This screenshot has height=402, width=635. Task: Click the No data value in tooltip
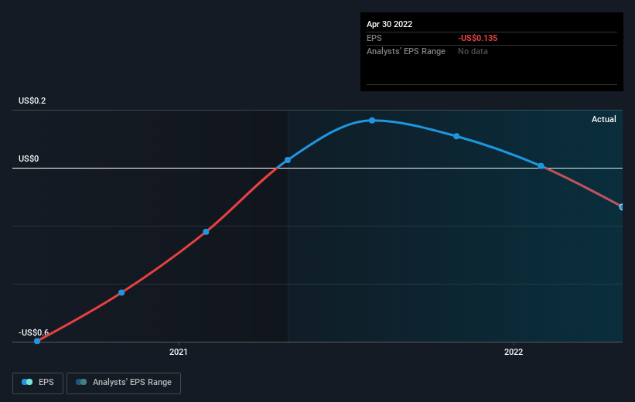[473, 52]
